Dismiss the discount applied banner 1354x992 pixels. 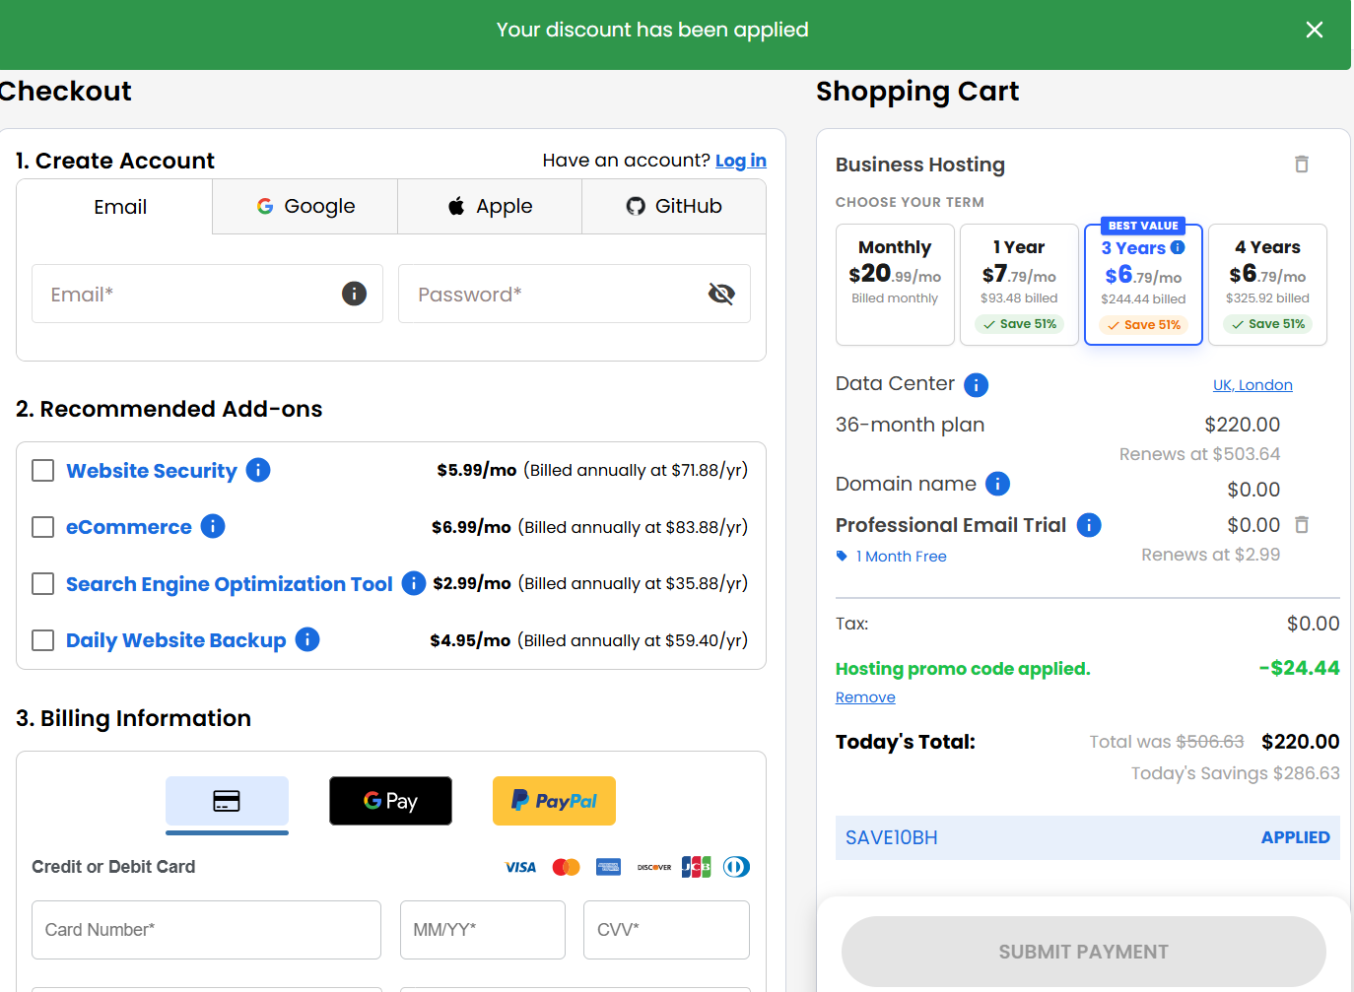pos(1314,30)
